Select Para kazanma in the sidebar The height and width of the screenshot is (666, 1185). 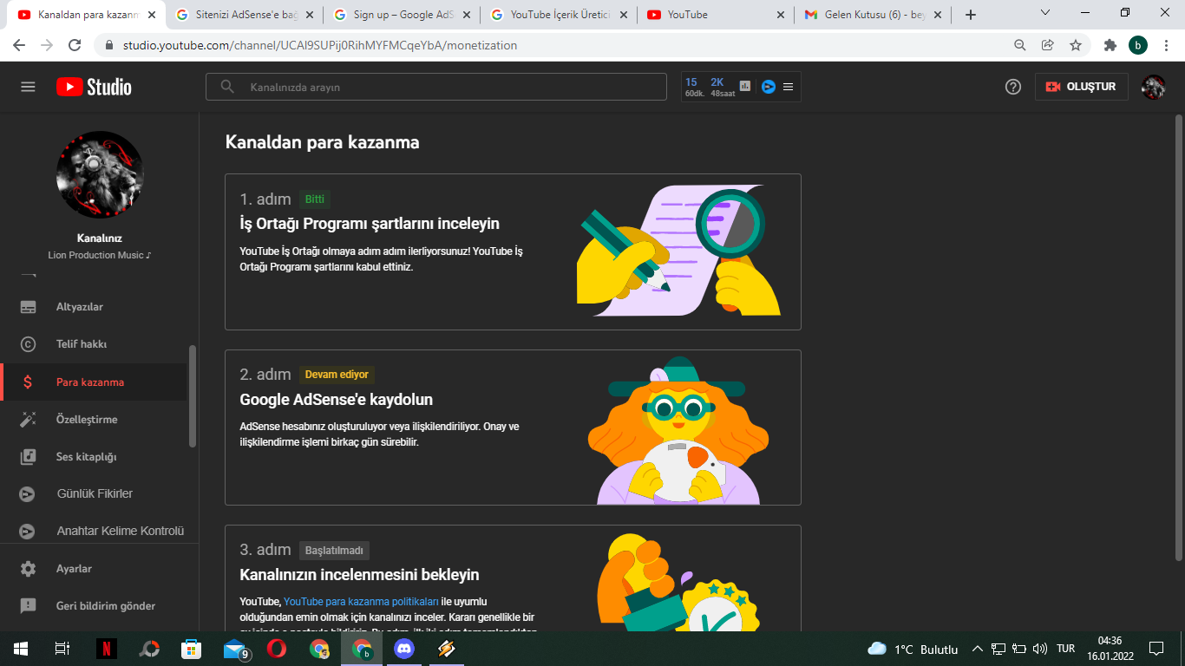94,382
